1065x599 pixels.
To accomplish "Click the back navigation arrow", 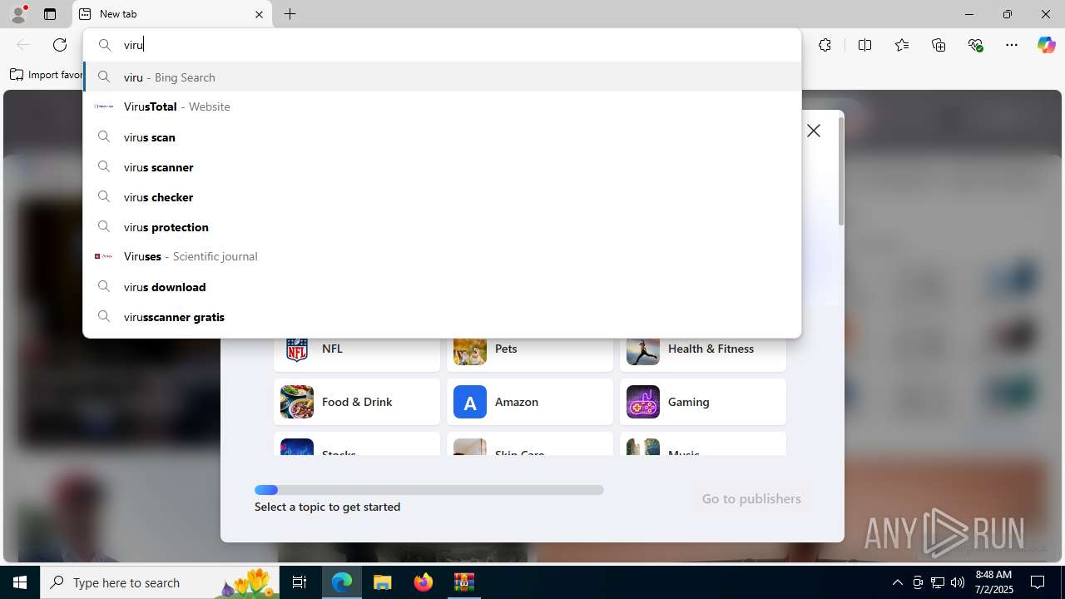I will [23, 45].
